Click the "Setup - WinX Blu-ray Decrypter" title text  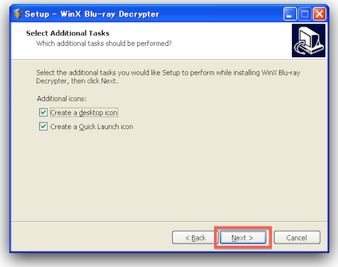(x=92, y=14)
